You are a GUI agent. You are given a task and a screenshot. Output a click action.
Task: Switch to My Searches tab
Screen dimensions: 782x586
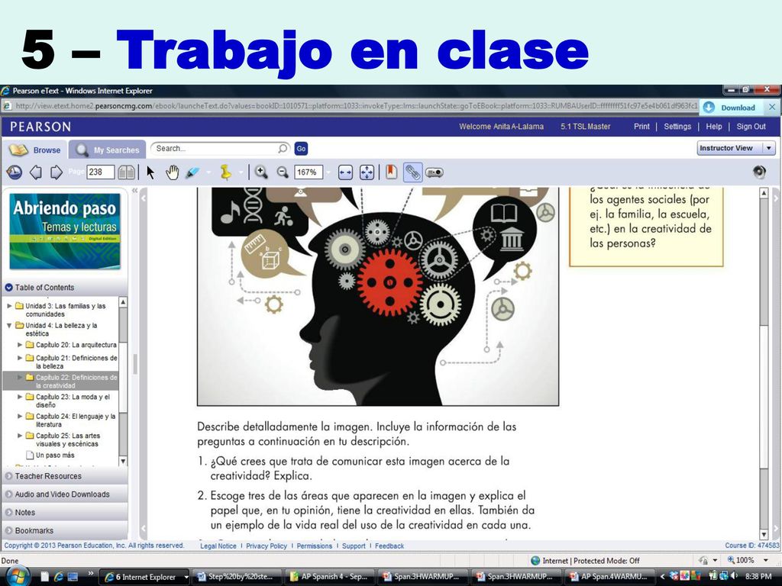coord(107,150)
